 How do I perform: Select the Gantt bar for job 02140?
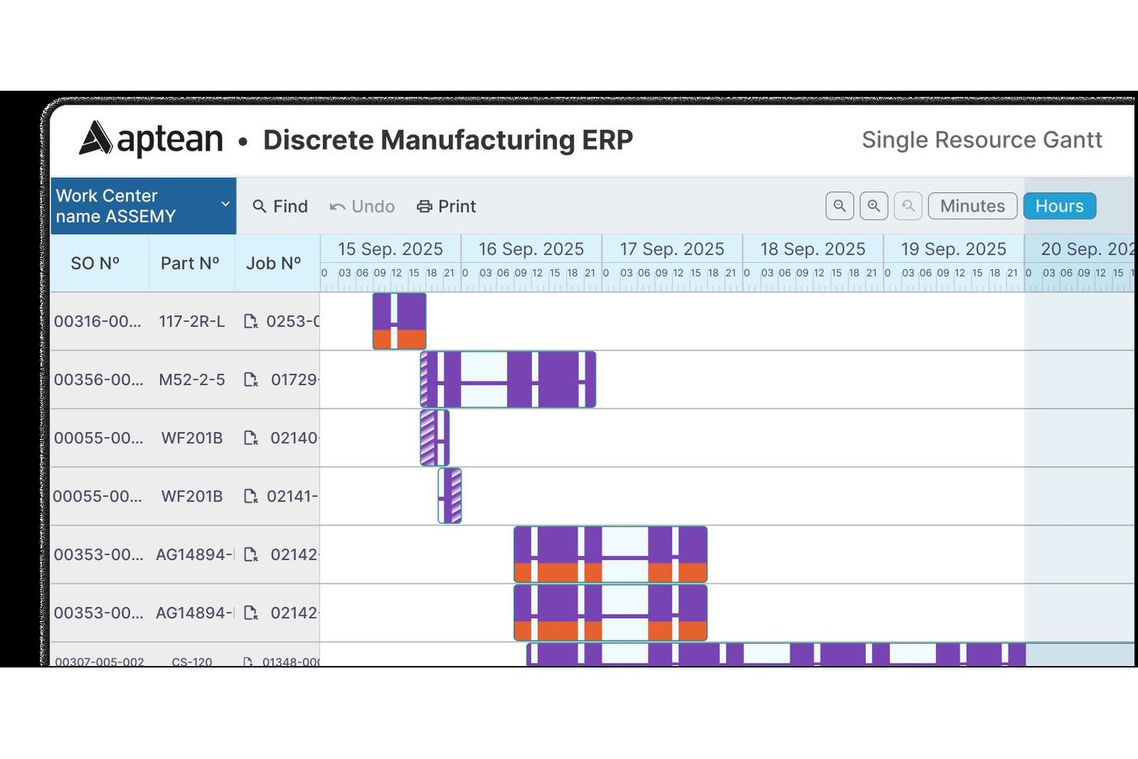[434, 438]
